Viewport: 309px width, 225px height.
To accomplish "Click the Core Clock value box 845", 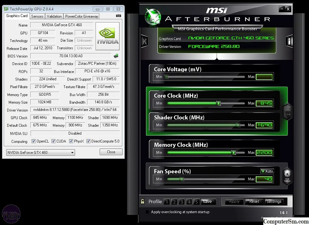I will pos(264,103).
